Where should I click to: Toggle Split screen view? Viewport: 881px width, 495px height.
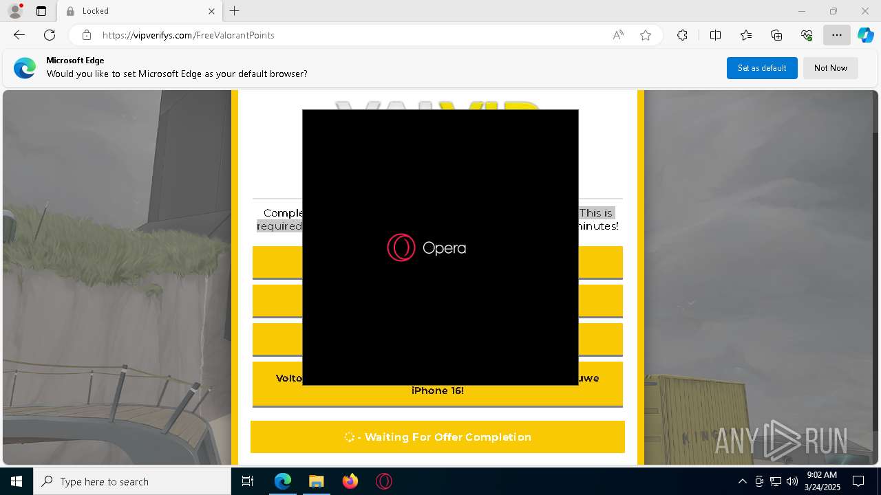(715, 35)
